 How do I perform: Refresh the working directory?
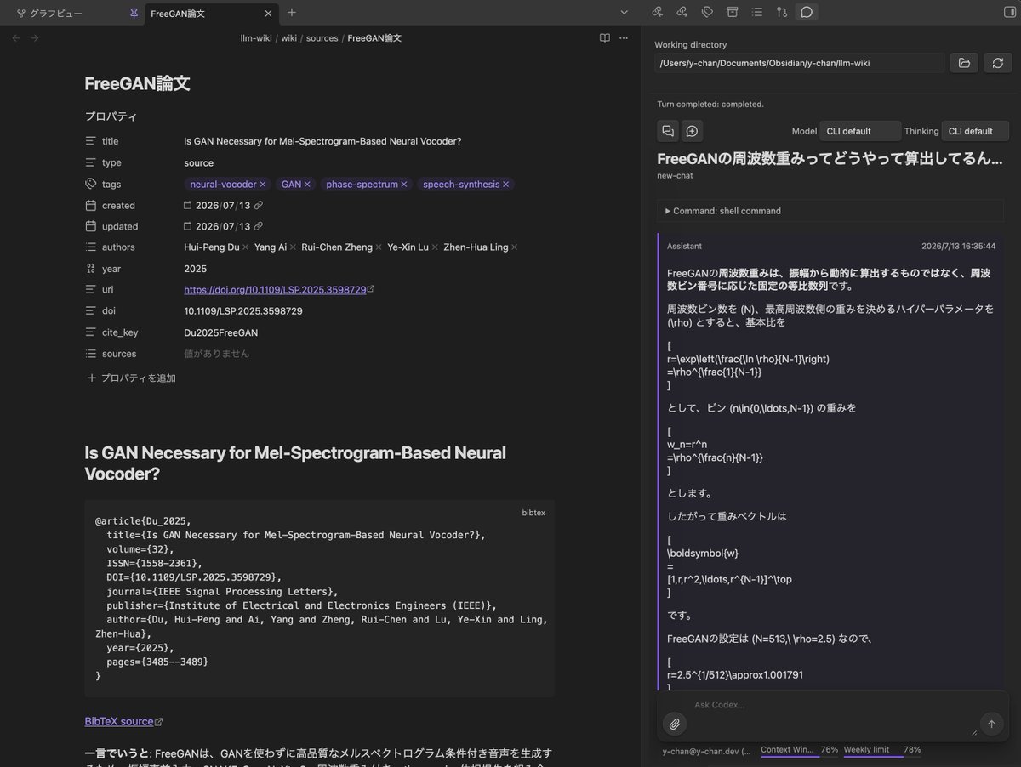pyautogui.click(x=997, y=63)
